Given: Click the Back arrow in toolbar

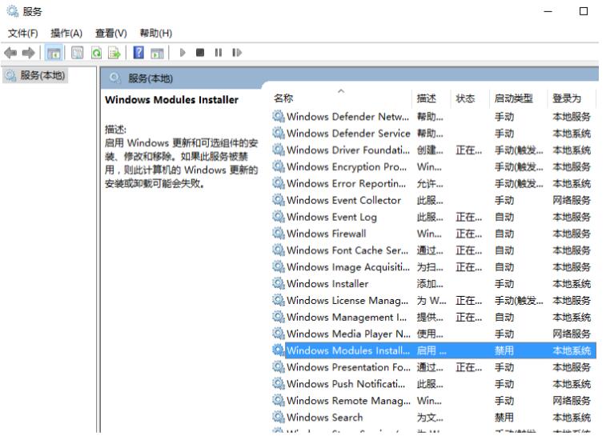Looking at the screenshot, I should click(11, 52).
